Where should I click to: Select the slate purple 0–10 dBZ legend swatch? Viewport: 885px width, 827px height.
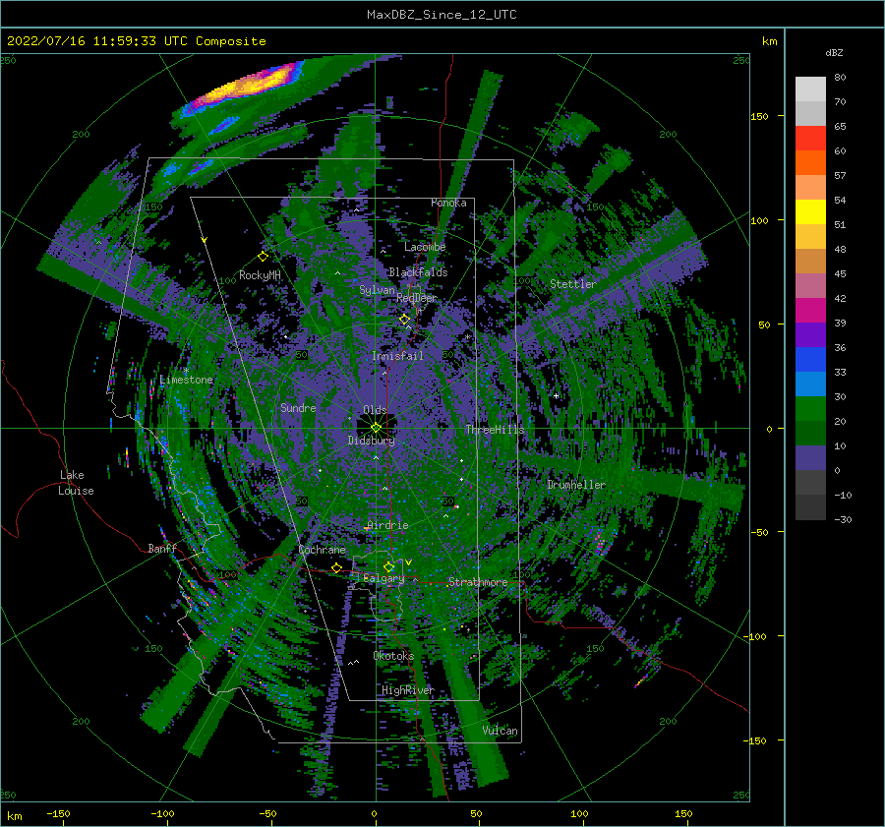click(810, 458)
